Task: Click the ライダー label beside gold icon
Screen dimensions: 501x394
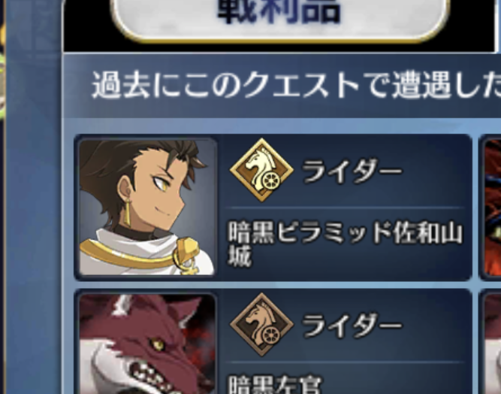Action: 352,171
